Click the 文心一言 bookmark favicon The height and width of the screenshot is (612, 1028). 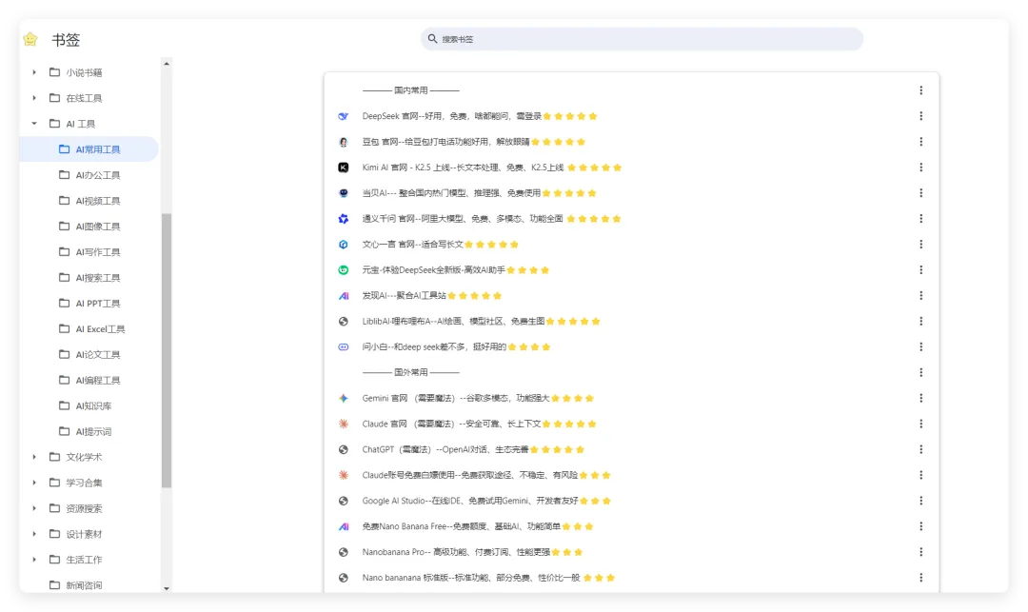(x=343, y=245)
